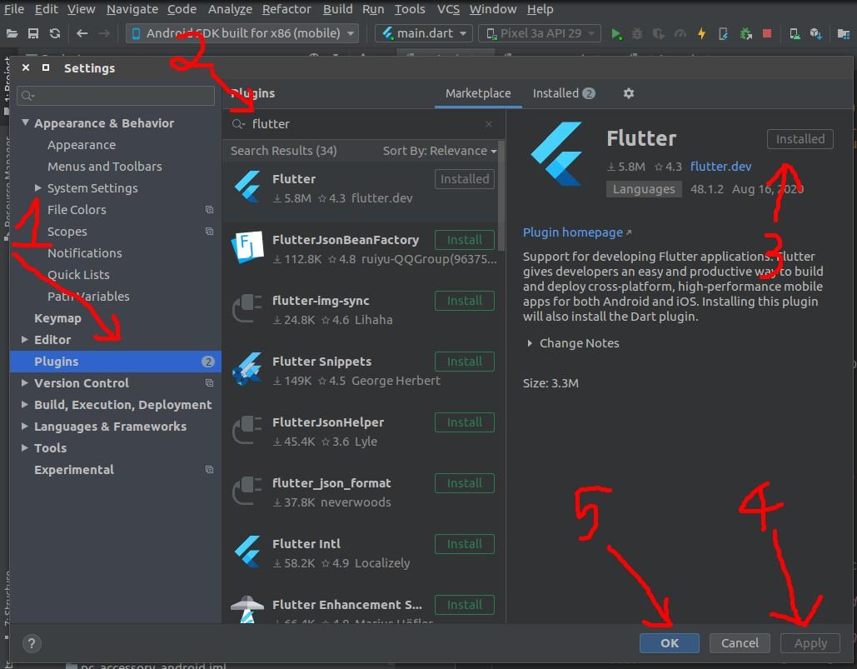Expand the Change Notes section

[530, 343]
